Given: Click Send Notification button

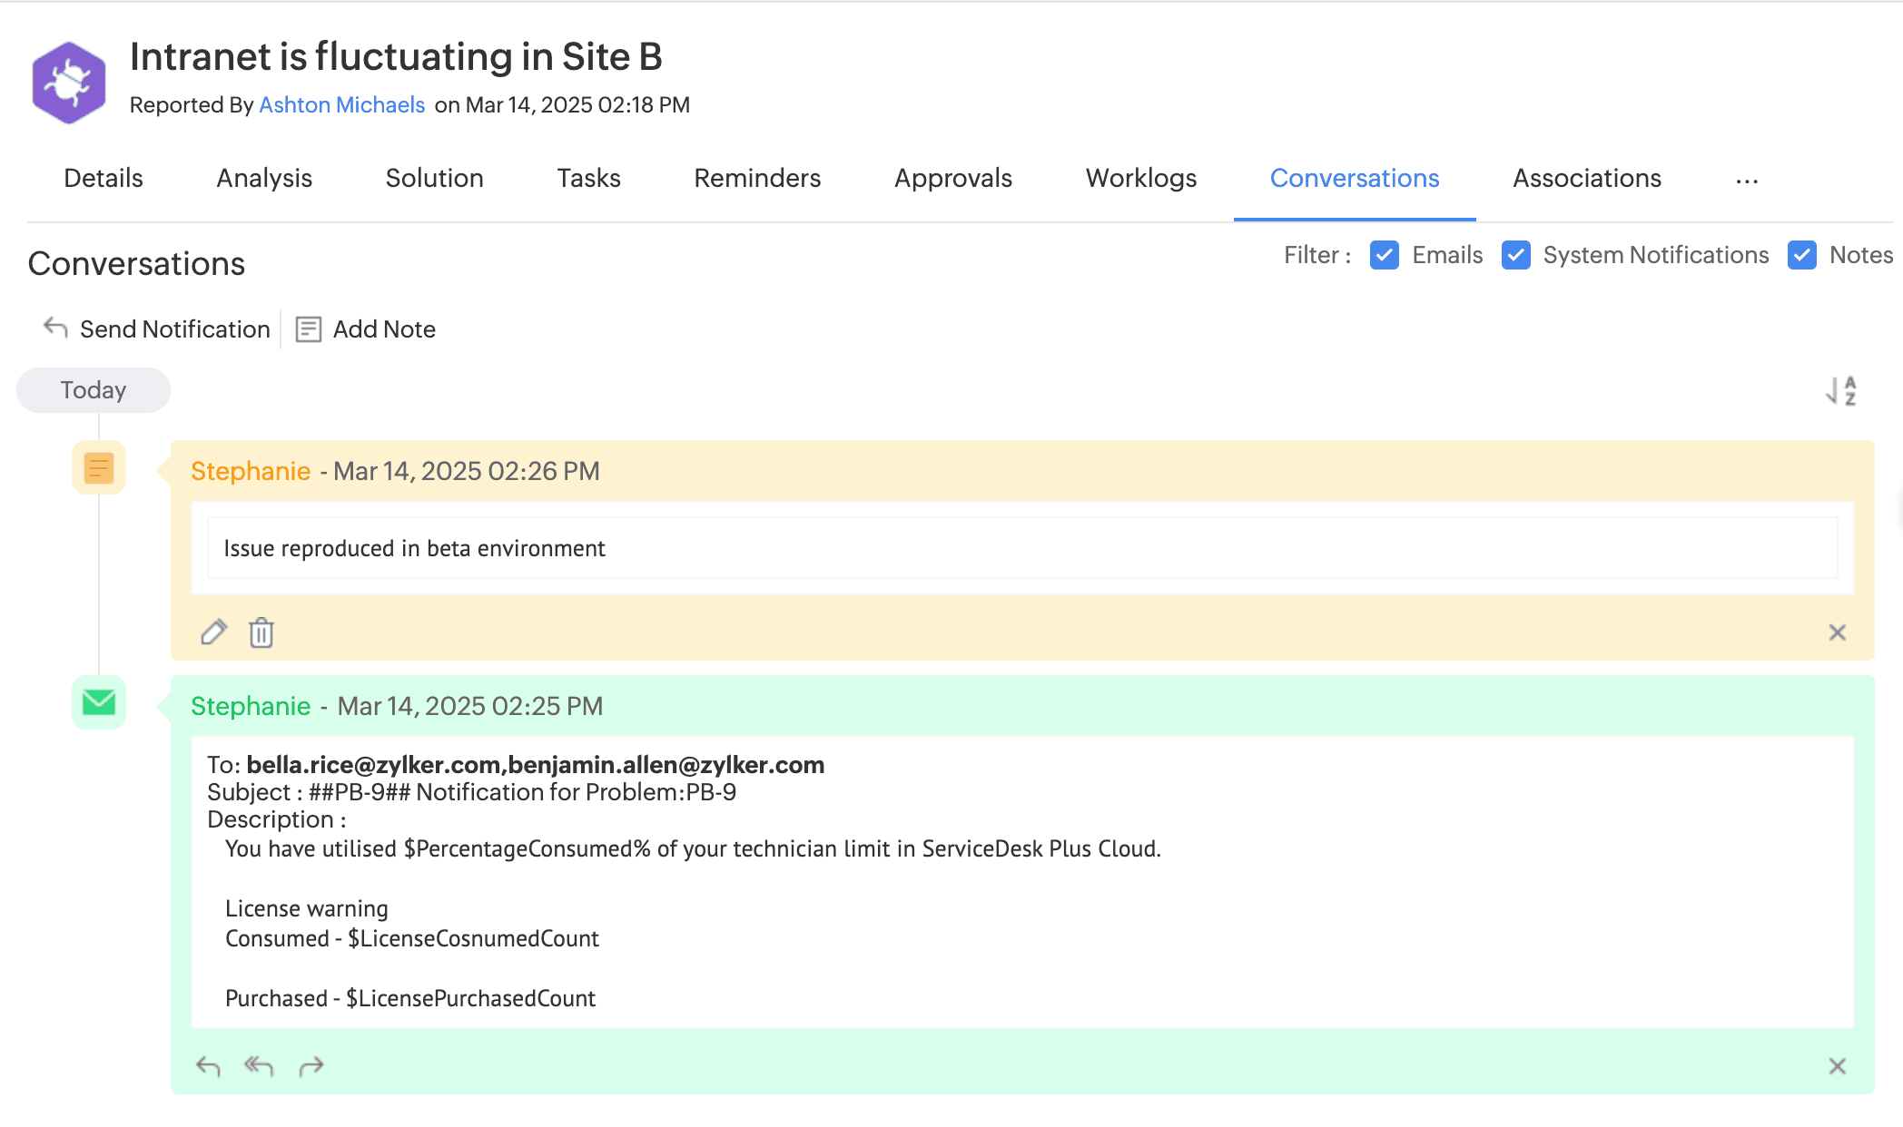Looking at the screenshot, I should tap(157, 328).
